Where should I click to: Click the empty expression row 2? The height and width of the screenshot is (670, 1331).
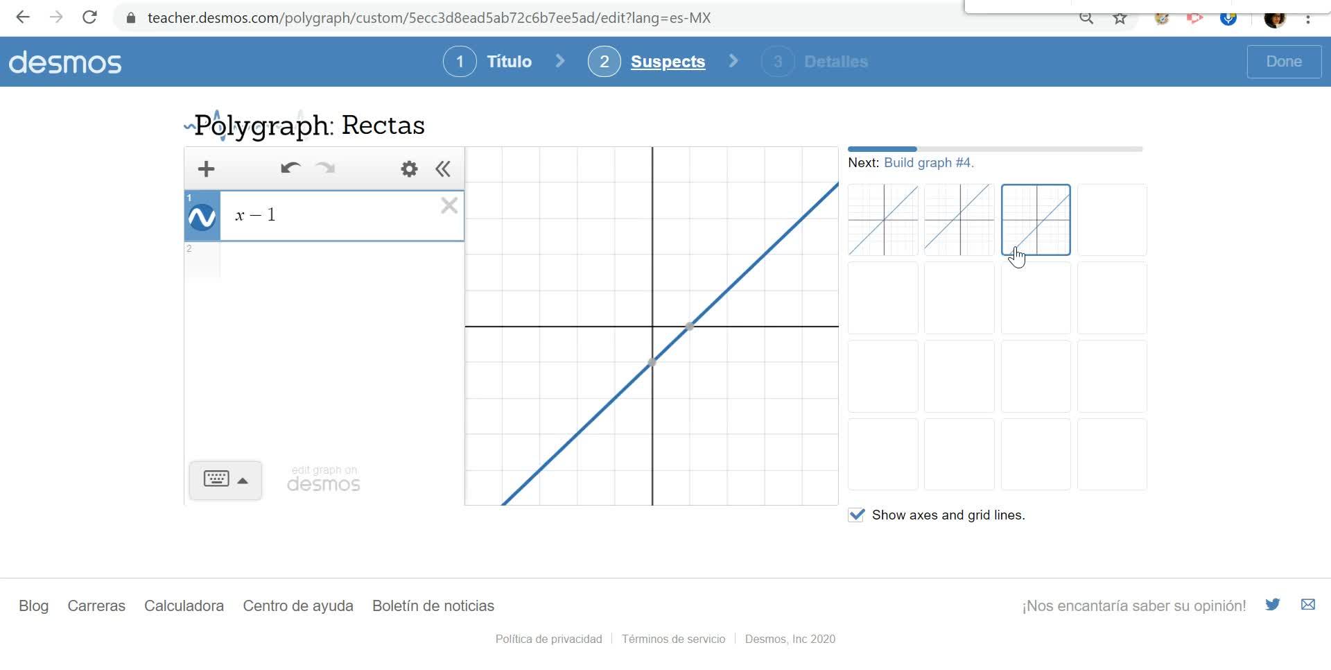(x=340, y=259)
